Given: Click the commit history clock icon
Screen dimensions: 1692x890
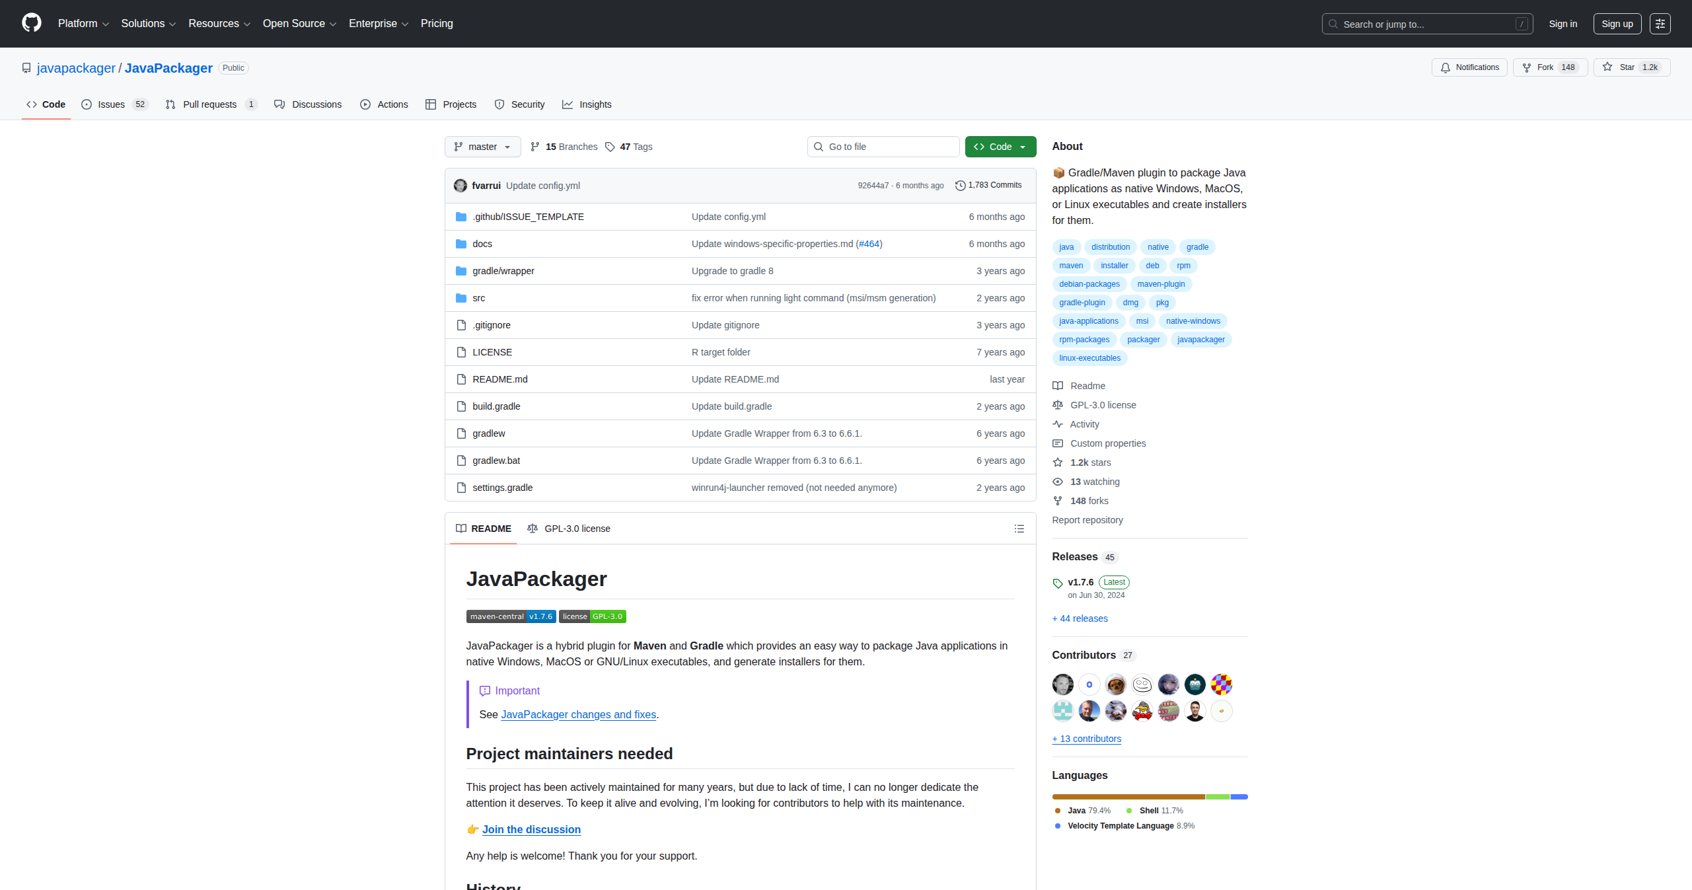Looking at the screenshot, I should tap(960, 186).
